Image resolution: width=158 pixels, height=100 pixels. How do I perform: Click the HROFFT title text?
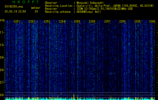click(x=26, y=2)
